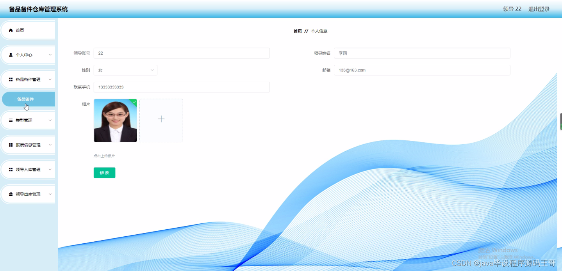Click the plus icon to upload new photo
This screenshot has width=562, height=271.
pyautogui.click(x=161, y=119)
